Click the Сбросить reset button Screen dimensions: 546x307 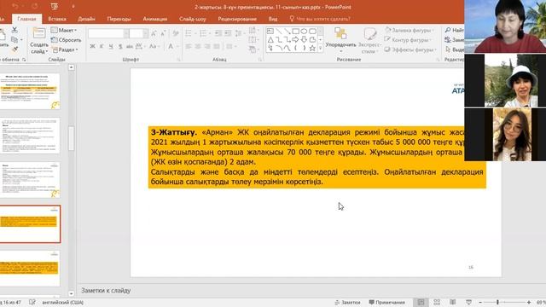(x=67, y=40)
